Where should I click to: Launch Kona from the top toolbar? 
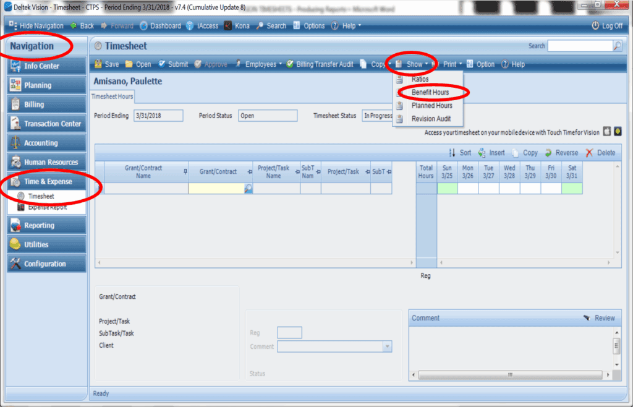[x=237, y=26]
